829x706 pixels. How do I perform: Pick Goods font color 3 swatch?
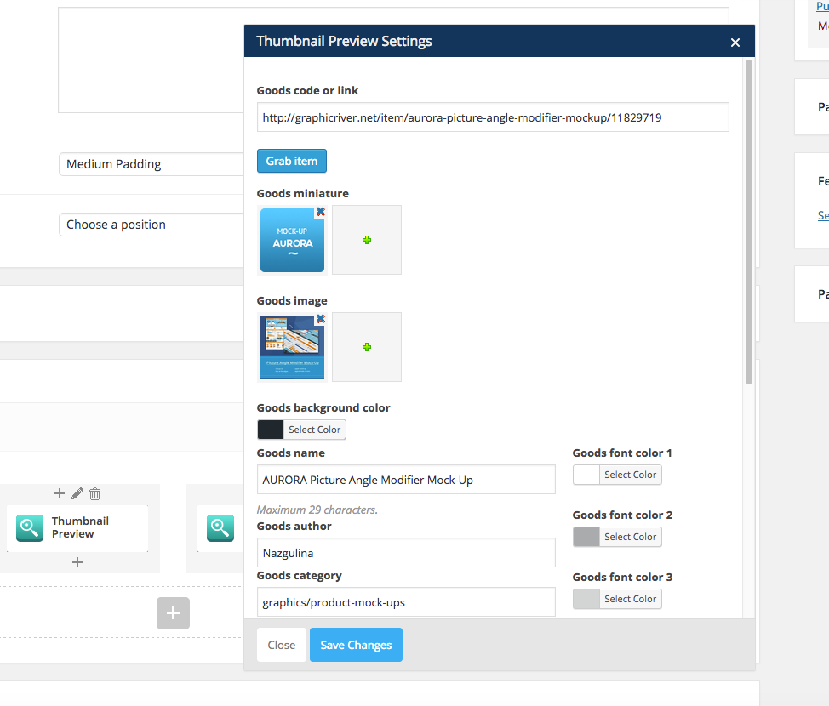click(x=586, y=599)
